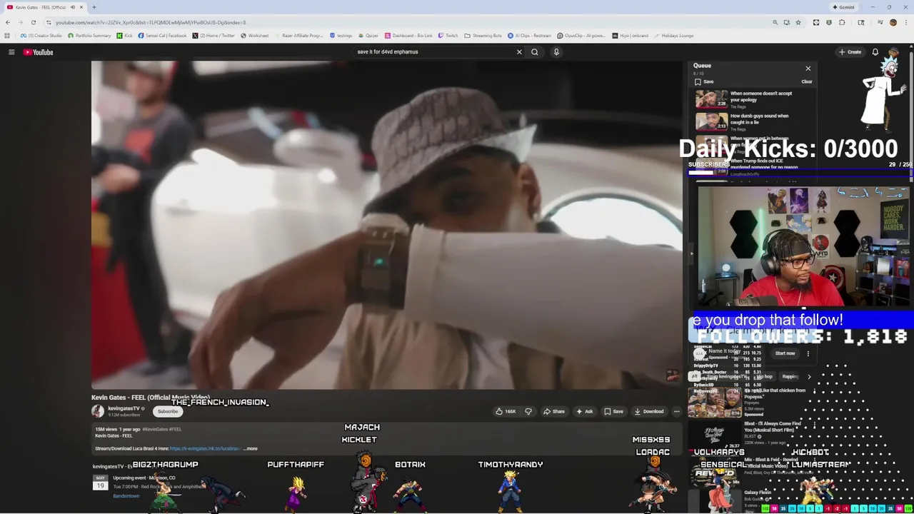The width and height of the screenshot is (914, 514).
Task: Open the apps grid in bookmarks bar
Action: [x=7, y=36]
